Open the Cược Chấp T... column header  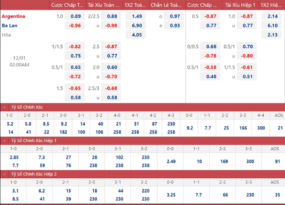(67, 5)
